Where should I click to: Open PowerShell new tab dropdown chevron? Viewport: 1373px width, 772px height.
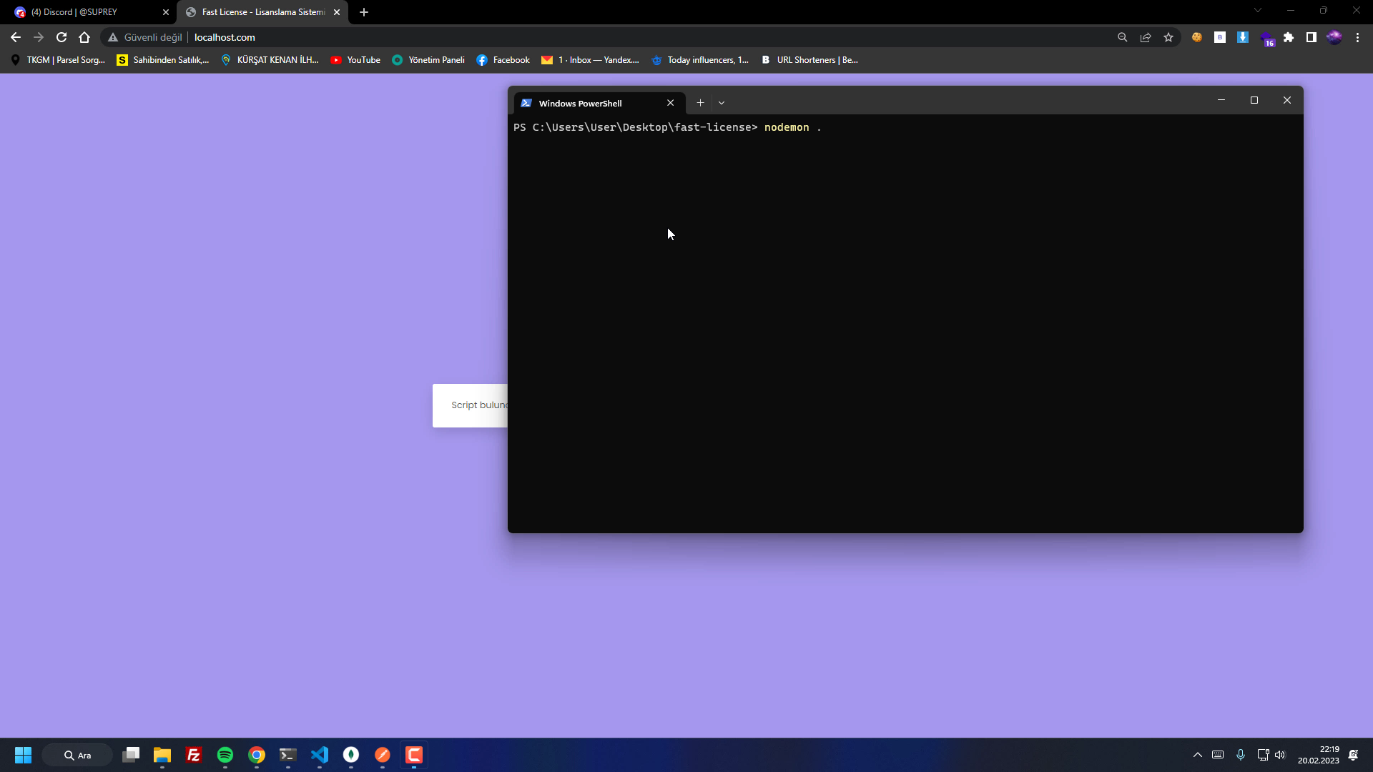coord(722,103)
